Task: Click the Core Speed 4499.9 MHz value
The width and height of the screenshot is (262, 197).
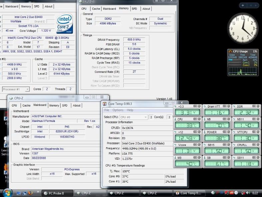Action: (x=14, y=64)
